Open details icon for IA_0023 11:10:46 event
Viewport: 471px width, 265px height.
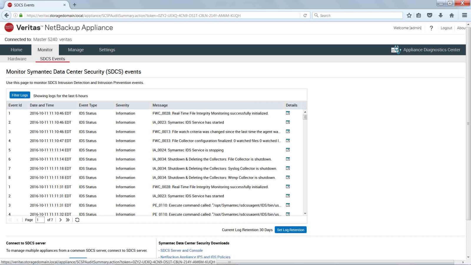pos(288,122)
